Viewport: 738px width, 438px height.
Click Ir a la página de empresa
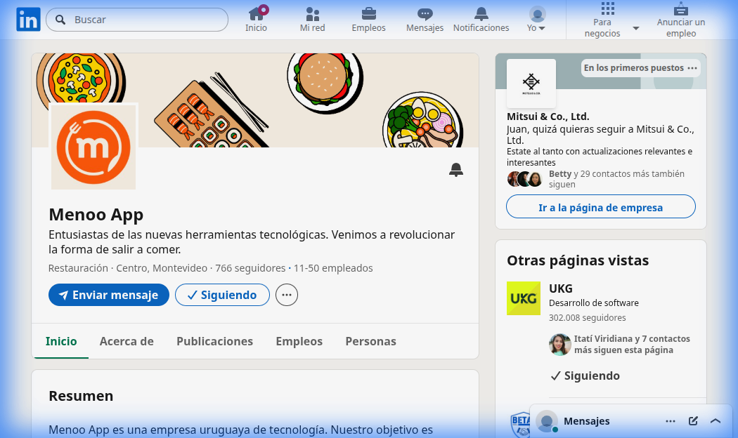(600, 207)
